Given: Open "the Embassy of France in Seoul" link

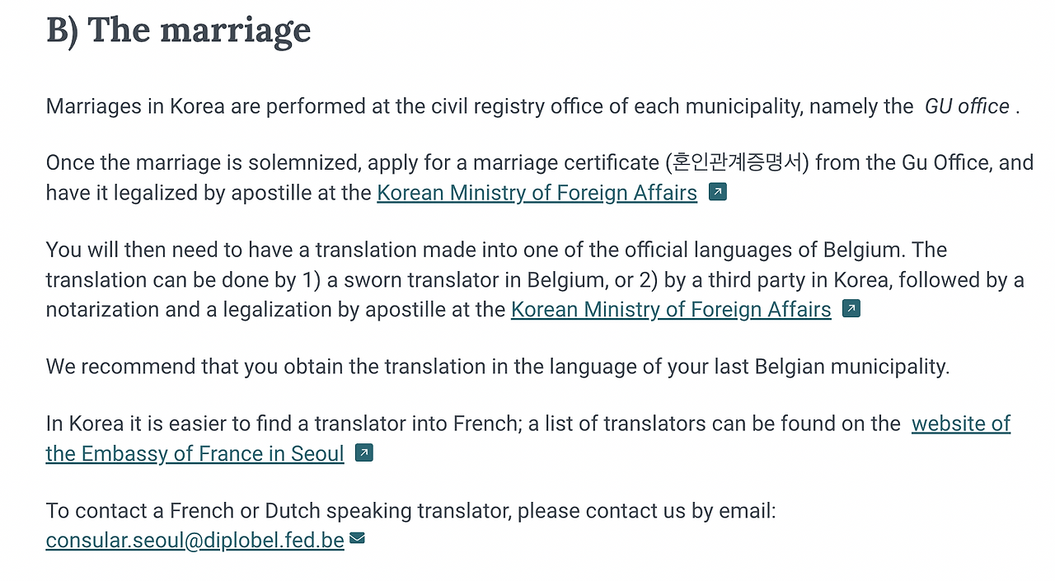Looking at the screenshot, I should point(195,454).
